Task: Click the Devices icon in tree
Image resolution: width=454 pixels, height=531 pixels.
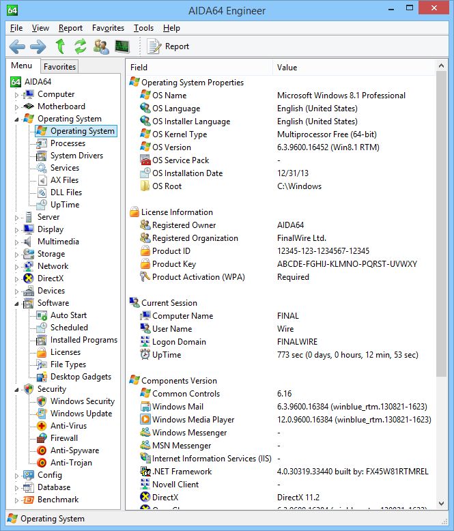Action: (x=29, y=291)
